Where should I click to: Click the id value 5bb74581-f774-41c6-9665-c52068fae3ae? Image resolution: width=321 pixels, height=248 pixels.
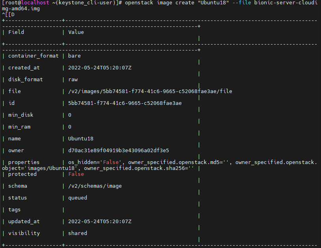pyautogui.click(x=125, y=103)
